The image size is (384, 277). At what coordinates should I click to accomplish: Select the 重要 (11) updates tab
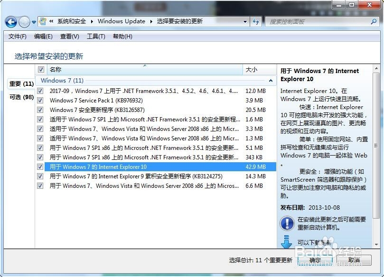coord(21,84)
